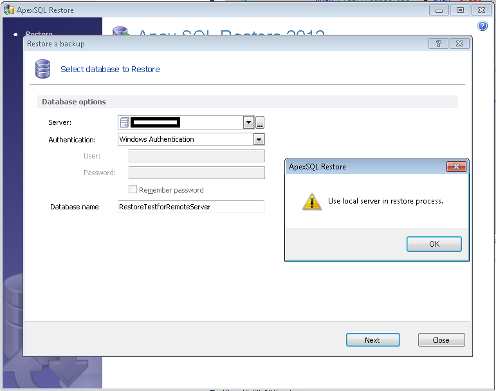The width and height of the screenshot is (496, 391).
Task: Click the ApexSQL Restore title bar app icon
Action: [10, 10]
